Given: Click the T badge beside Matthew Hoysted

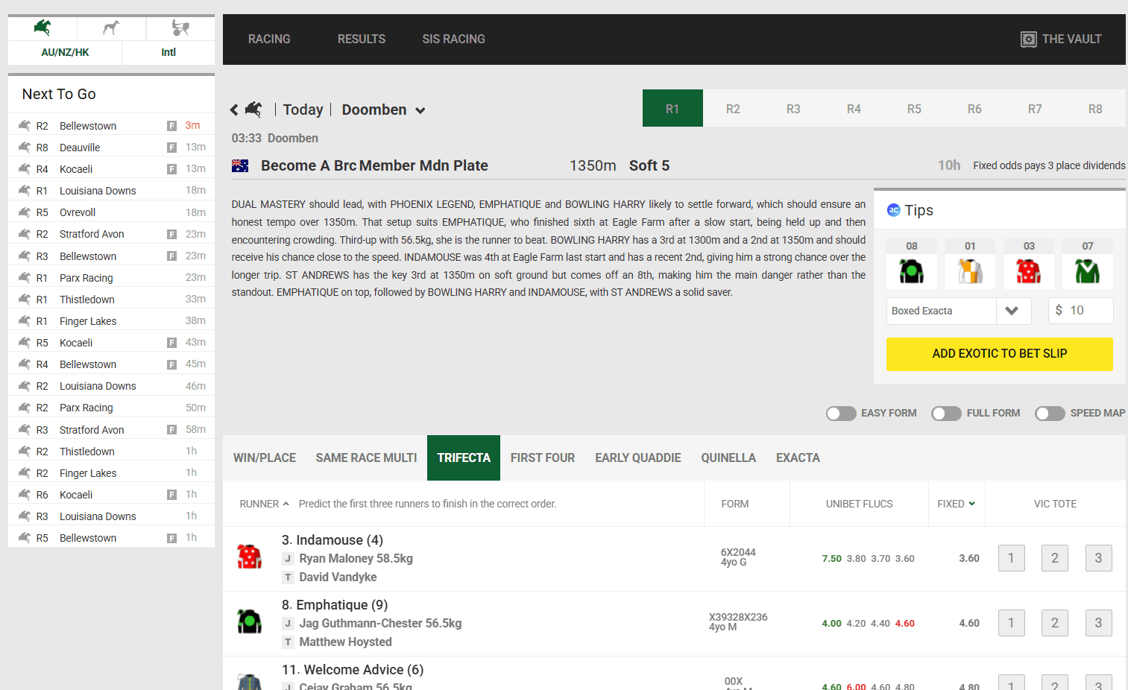Looking at the screenshot, I should [x=288, y=642].
